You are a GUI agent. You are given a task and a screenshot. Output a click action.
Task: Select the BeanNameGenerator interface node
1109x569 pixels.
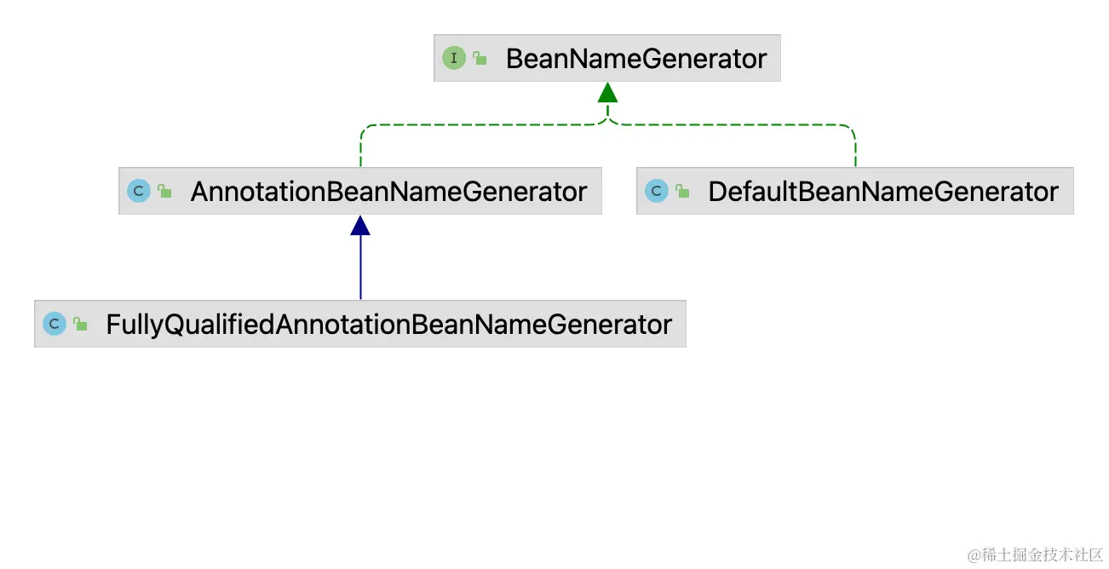pyautogui.click(x=606, y=58)
